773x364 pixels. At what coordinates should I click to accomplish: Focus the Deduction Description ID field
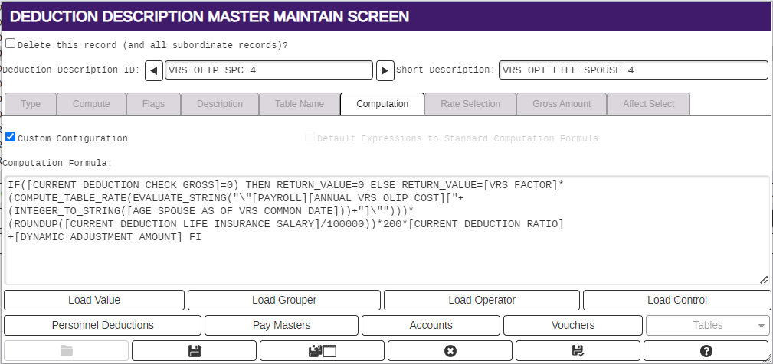269,70
